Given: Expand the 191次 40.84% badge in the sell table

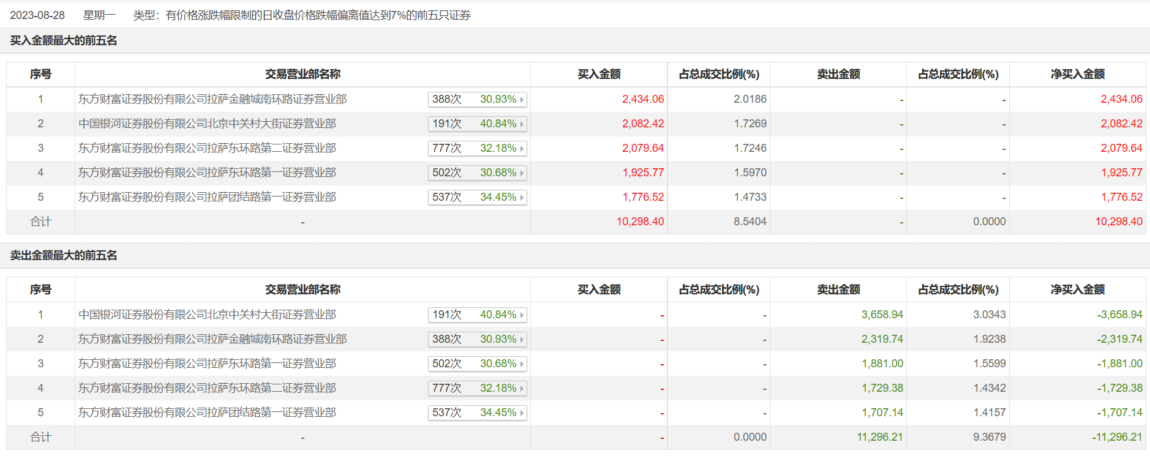Looking at the screenshot, I should click(x=478, y=315).
